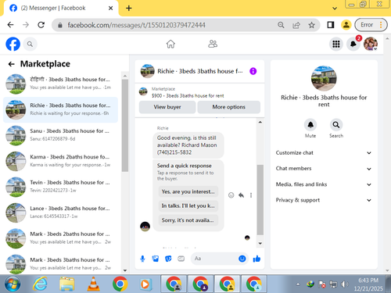The width and height of the screenshot is (391, 293).
Task: Reload the Messenger page
Action: (x=41, y=25)
